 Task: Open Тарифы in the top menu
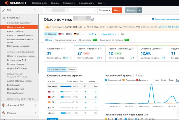pyautogui.click(x=55, y=3)
